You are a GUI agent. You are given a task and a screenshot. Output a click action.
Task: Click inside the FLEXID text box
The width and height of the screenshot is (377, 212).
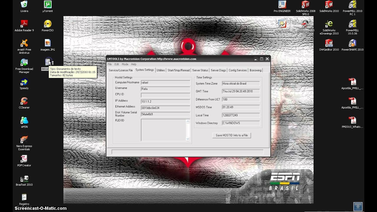(163, 130)
